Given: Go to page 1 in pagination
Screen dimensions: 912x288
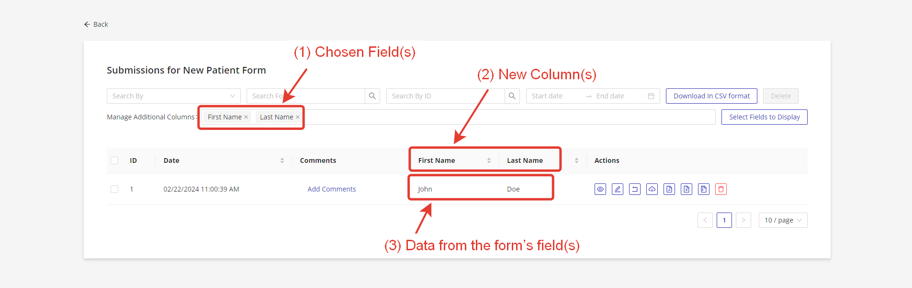Looking at the screenshot, I should point(724,220).
